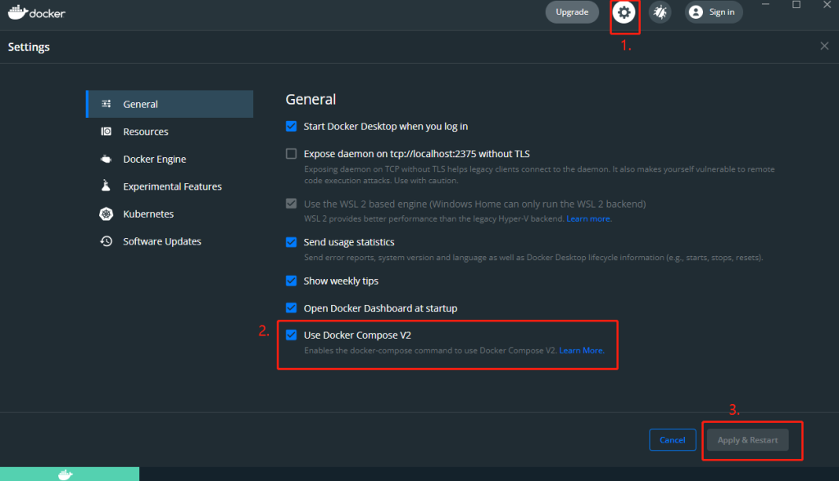Close the Settings panel with X
Viewport: 839px width, 481px height.
coord(824,47)
